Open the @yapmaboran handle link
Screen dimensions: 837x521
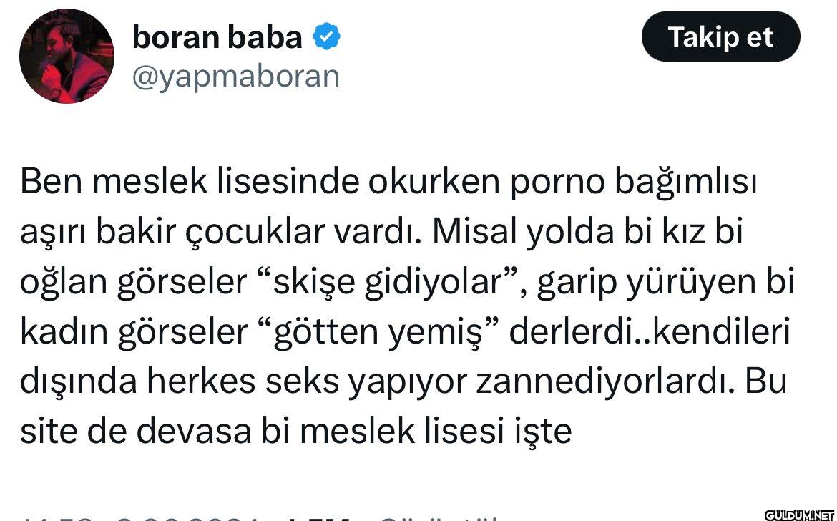[x=236, y=76]
